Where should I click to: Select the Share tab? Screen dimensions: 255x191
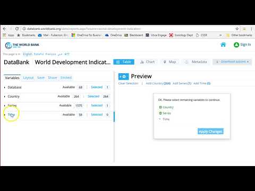[53, 78]
